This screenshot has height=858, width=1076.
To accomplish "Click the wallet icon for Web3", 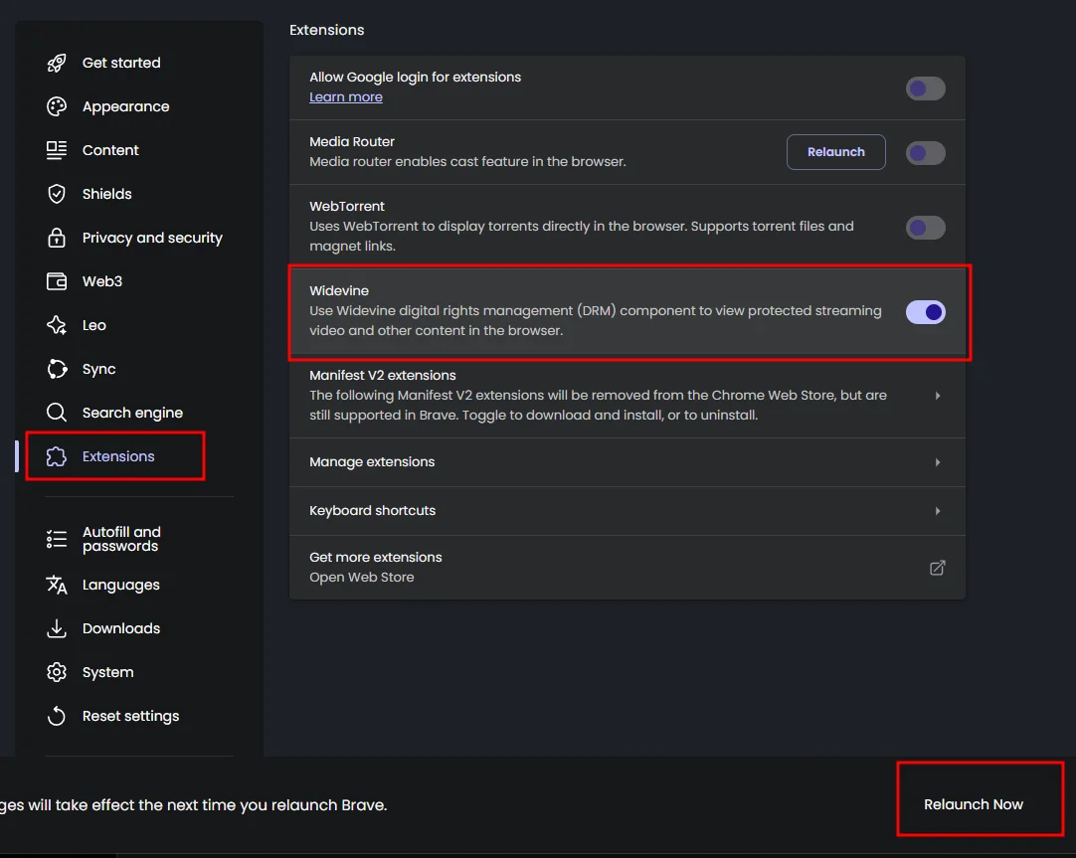I will (57, 281).
